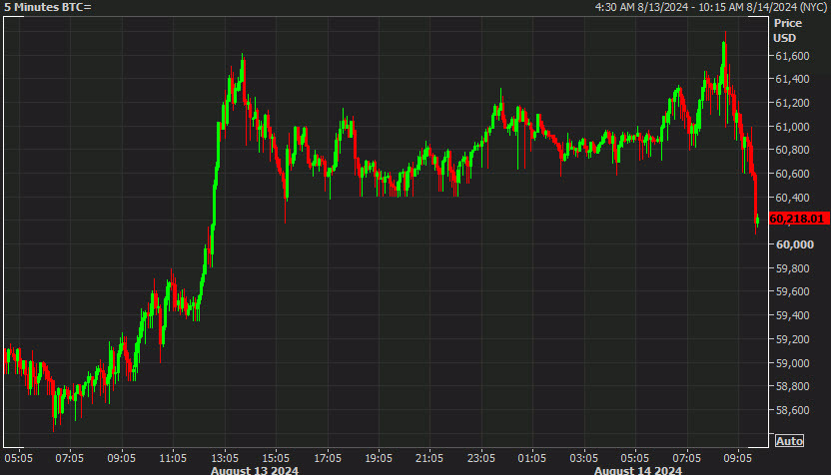Click the 61,600 price axis label
The height and width of the screenshot is (475, 831).
(792, 56)
